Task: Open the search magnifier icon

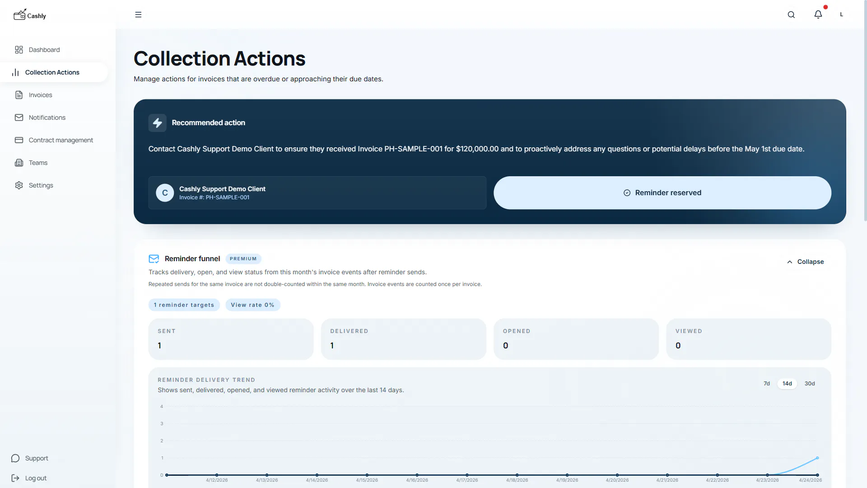Action: pos(791,14)
